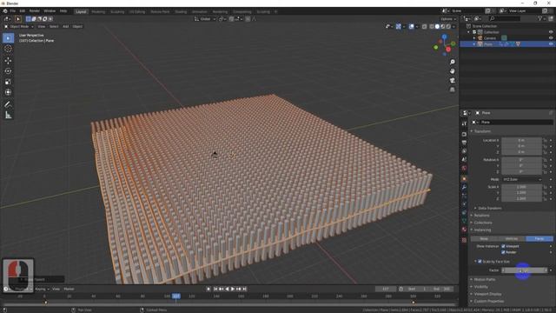
Task: Switch to the Sculpting workspace tab
Action: [117, 11]
